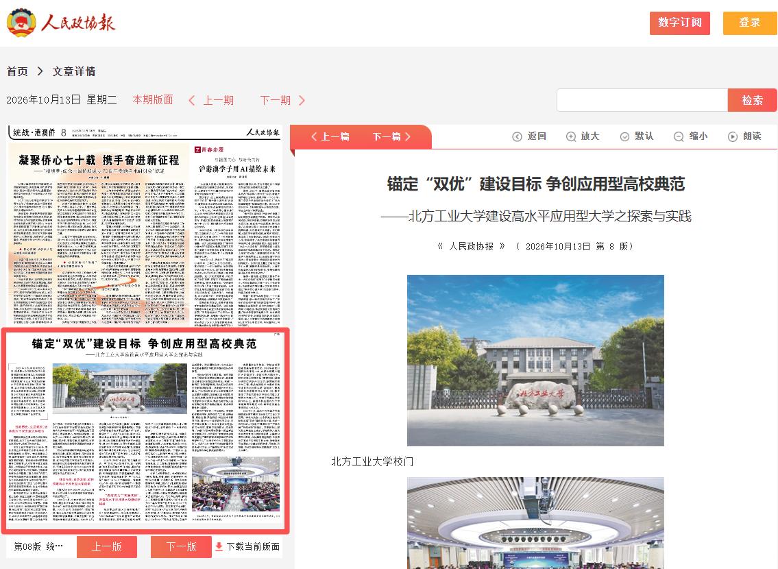Go to 下一版 next page
The image size is (778, 569).
pos(181,546)
